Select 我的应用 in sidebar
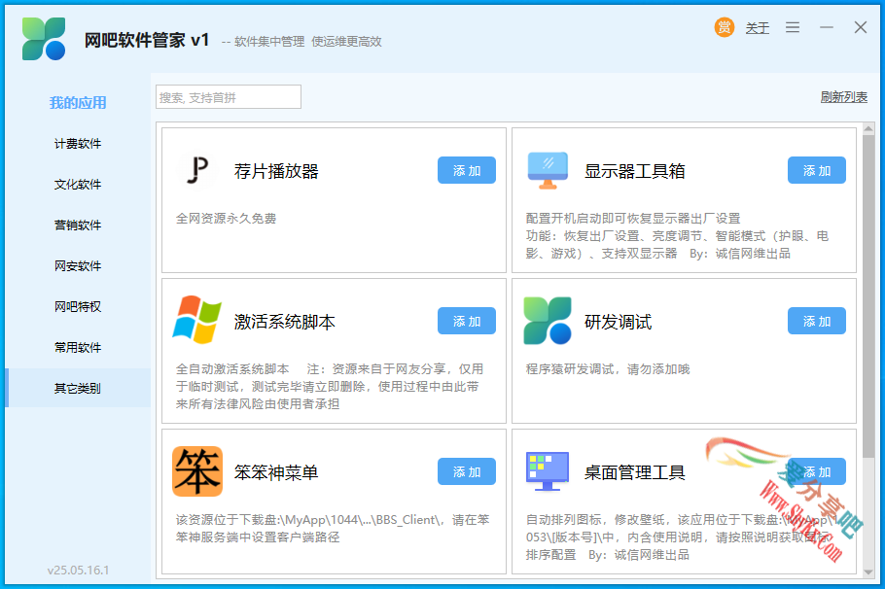 [78, 103]
